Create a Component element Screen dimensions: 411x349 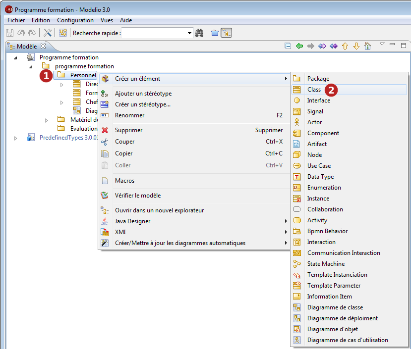[x=349, y=133]
